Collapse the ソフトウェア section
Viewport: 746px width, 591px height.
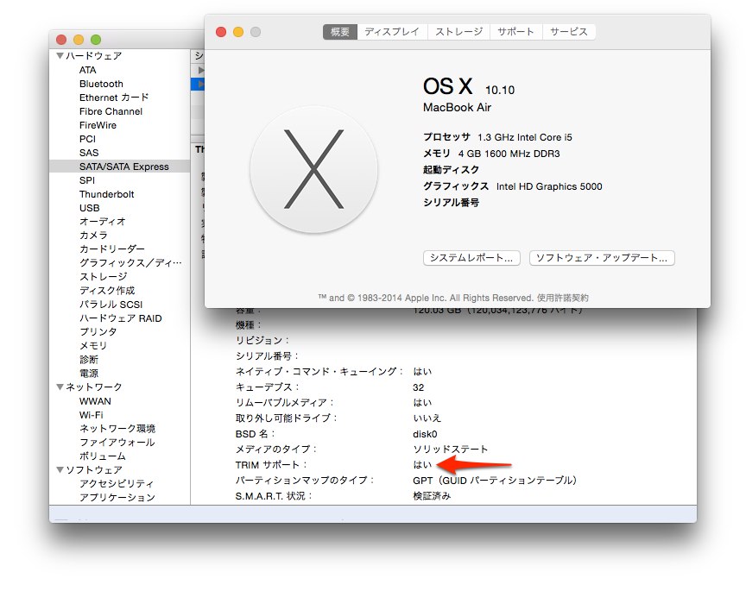coord(60,469)
